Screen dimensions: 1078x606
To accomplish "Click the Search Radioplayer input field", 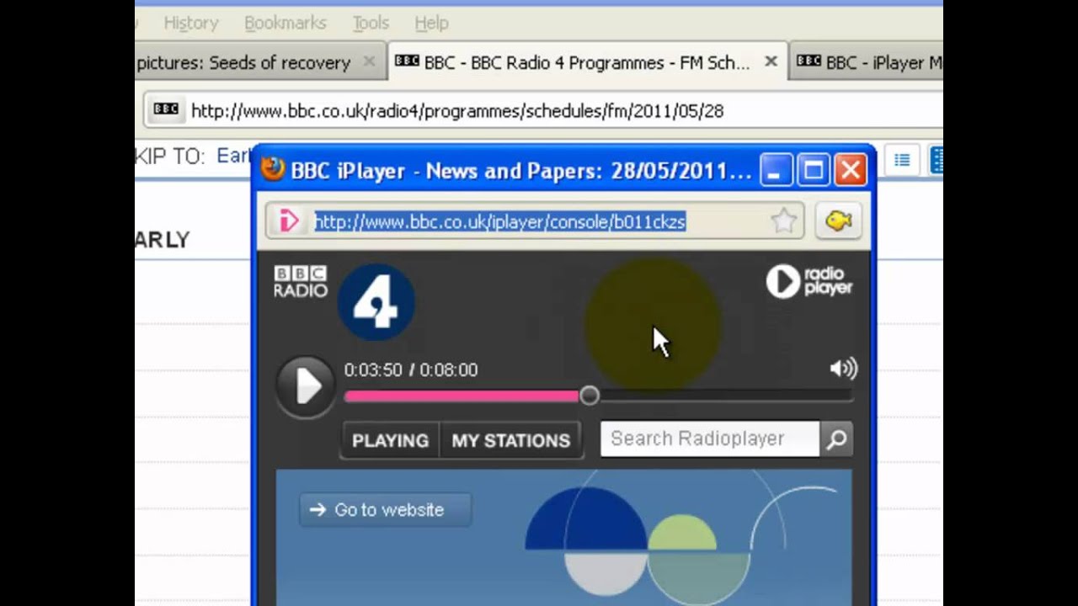I will point(709,439).
